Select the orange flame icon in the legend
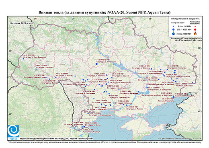The height and width of the screenshot is (148, 209). pyautogui.click(x=195, y=33)
